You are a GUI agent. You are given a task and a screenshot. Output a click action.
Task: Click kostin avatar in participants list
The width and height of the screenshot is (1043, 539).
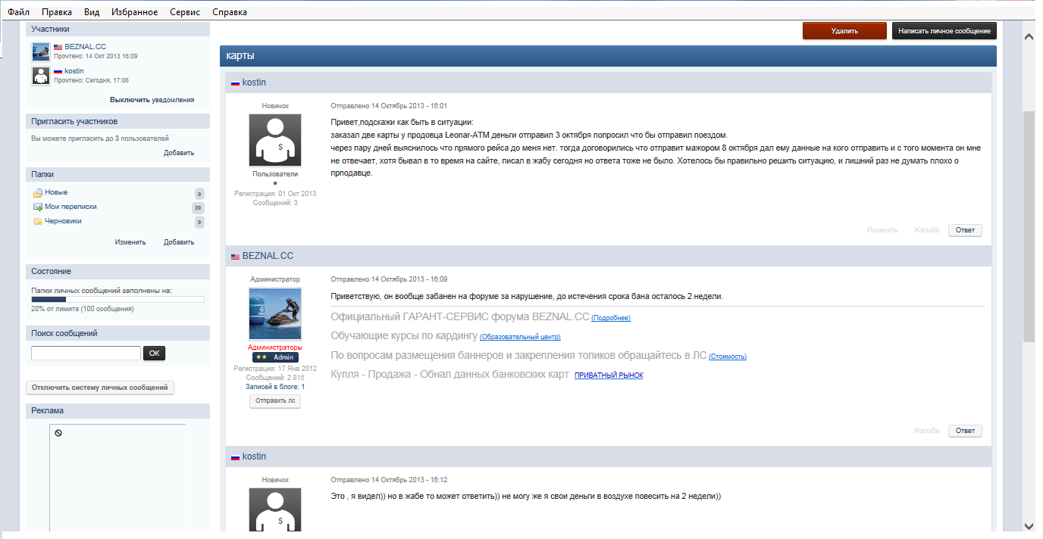[x=41, y=76]
